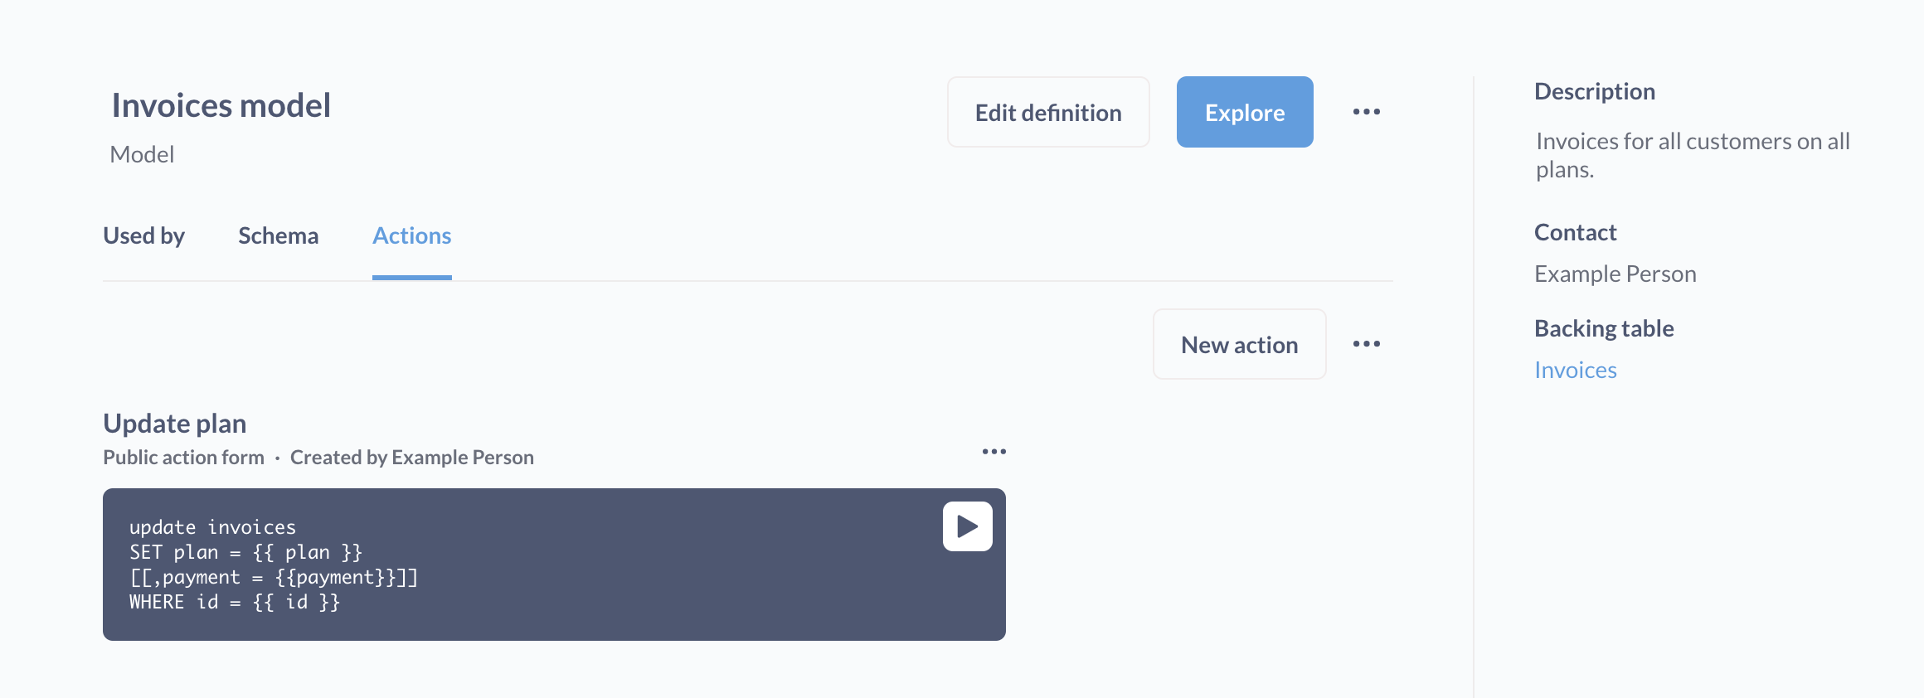The height and width of the screenshot is (698, 1924).
Task: Click the Description section heading
Action: [x=1595, y=91]
